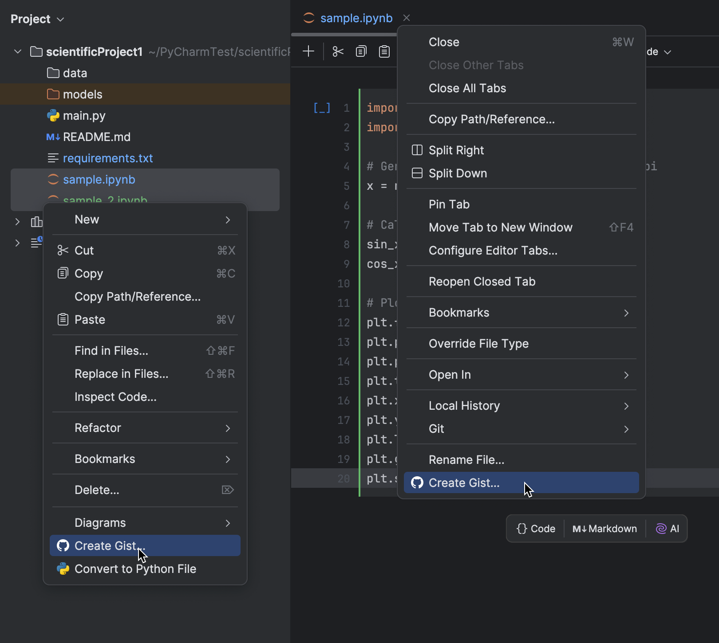Select the models folder

point(83,94)
